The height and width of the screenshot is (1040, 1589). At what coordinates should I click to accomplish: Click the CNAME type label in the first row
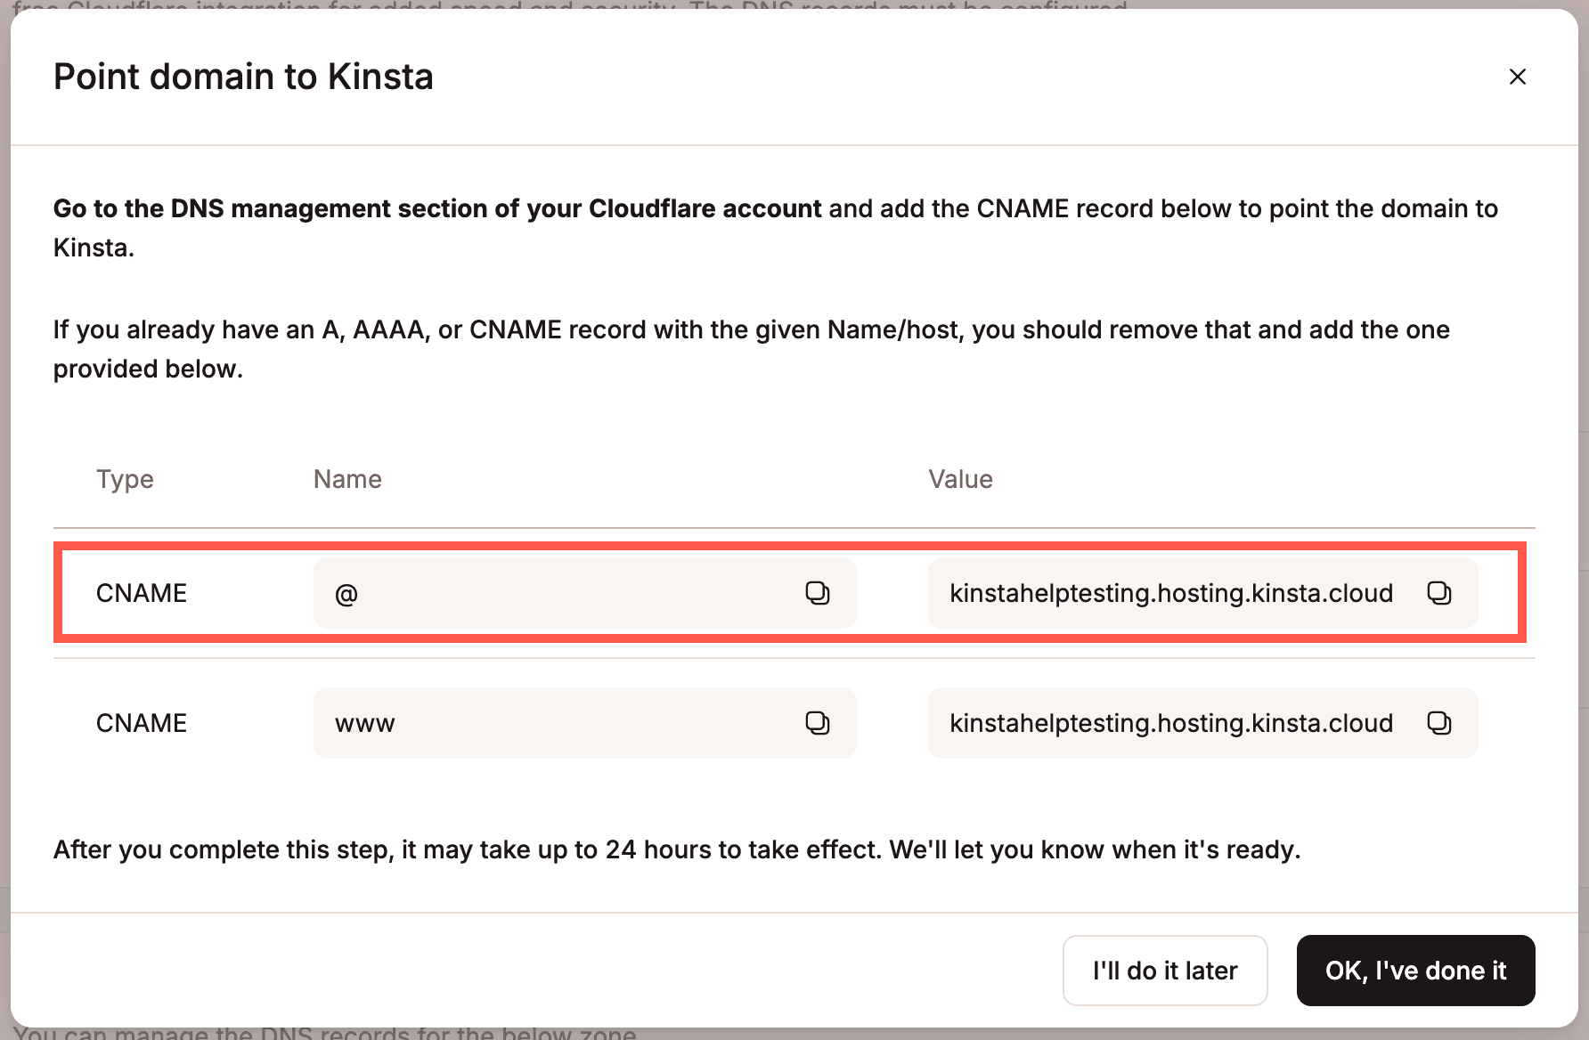pyautogui.click(x=142, y=592)
